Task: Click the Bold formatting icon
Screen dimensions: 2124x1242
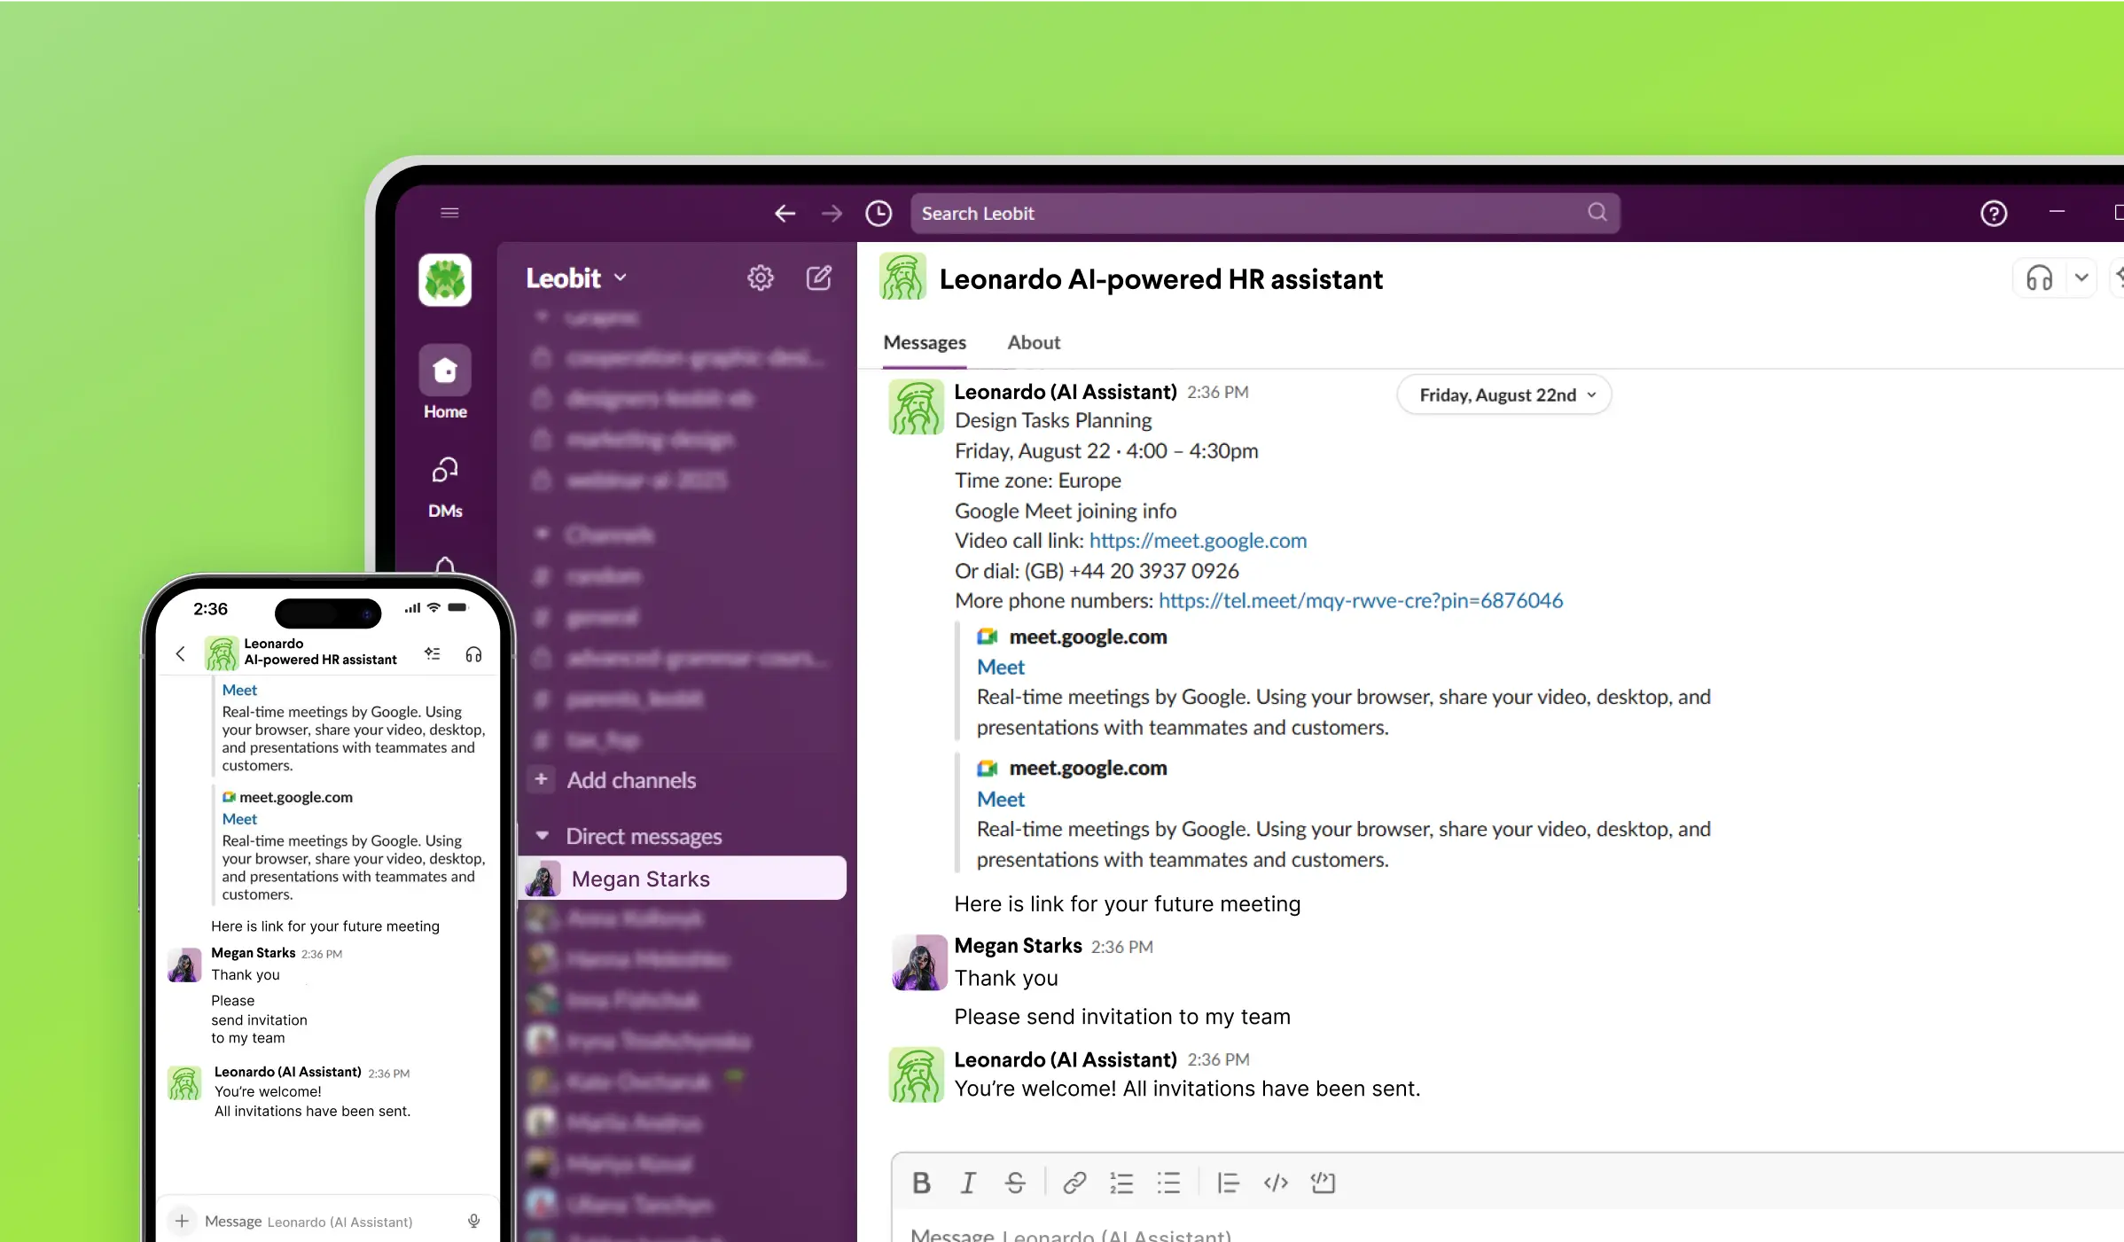Action: 921,1183
